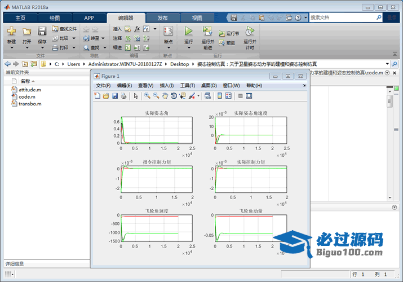The width and height of the screenshot is (403, 282).
Task: Open the Tools menu in Figure 1
Action: [187, 86]
